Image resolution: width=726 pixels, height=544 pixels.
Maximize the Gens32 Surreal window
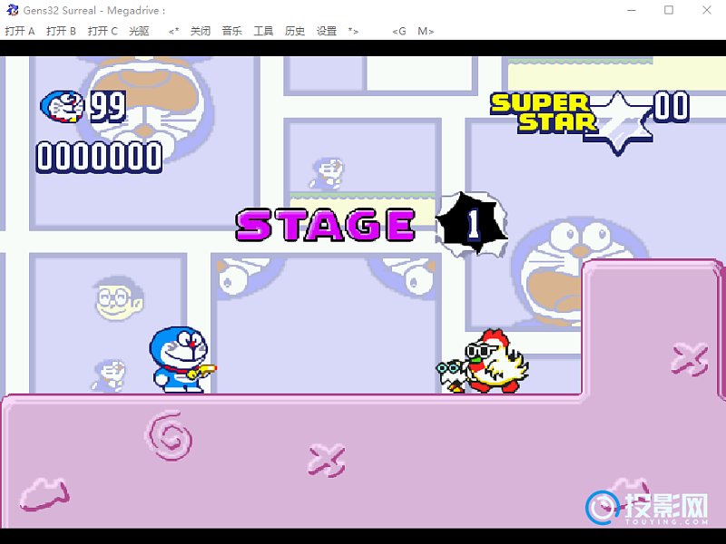[x=669, y=10]
